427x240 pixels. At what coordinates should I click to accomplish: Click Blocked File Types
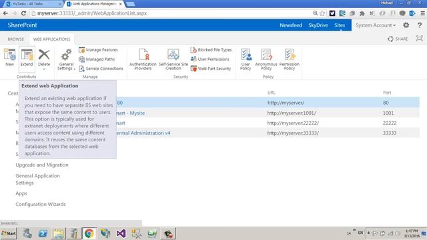tap(211, 50)
